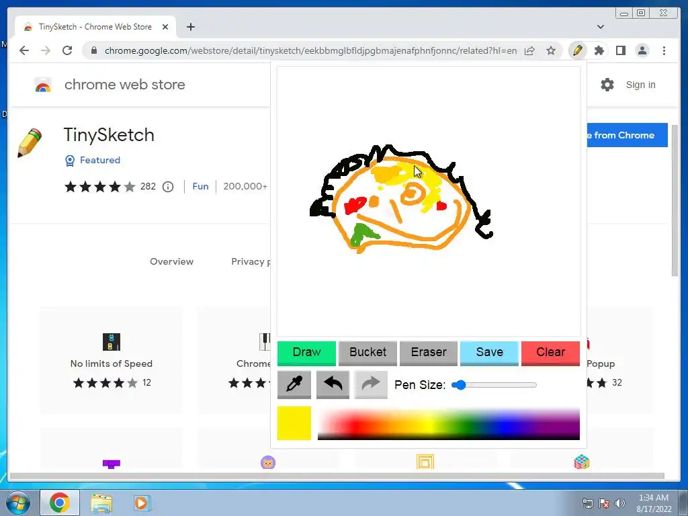The width and height of the screenshot is (688, 516).
Task: Share this page via address bar icon
Action: point(529,50)
